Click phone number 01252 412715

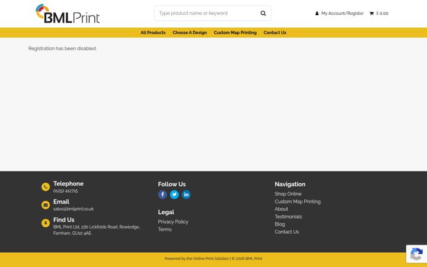(66, 190)
